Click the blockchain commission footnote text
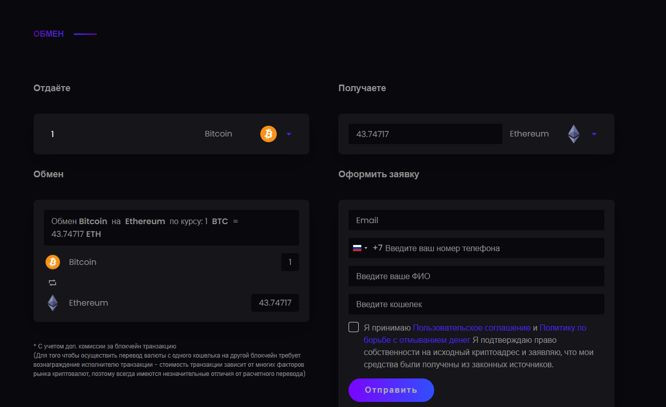Screen dimensions: 666x407 170,360
